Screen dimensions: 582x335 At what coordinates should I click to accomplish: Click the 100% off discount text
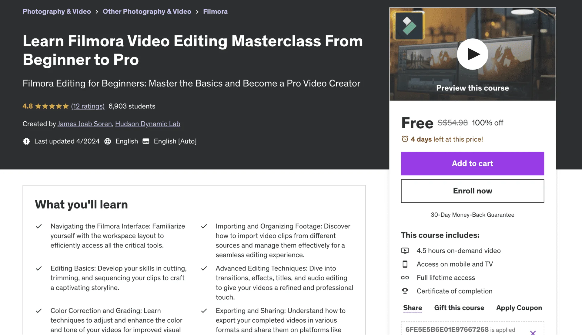487,123
